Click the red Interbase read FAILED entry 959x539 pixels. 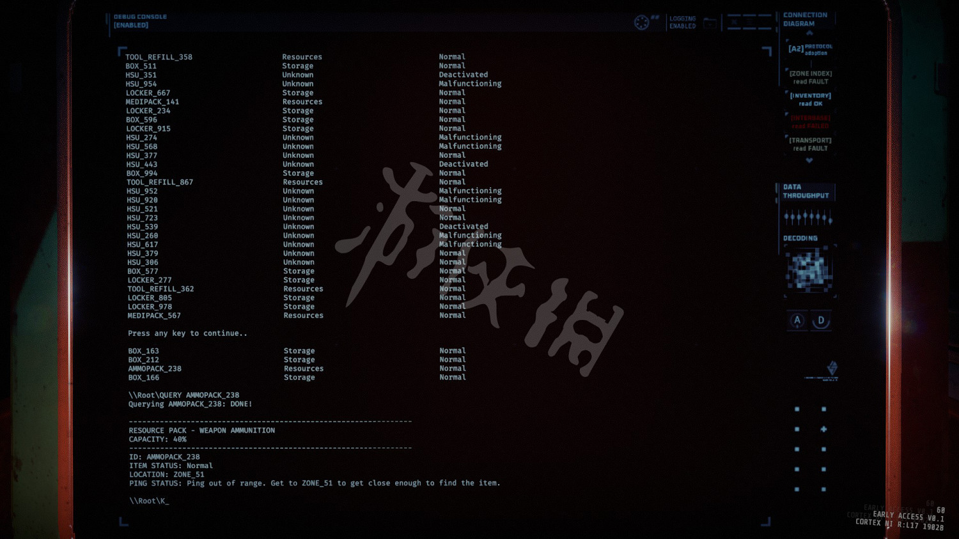click(810, 122)
